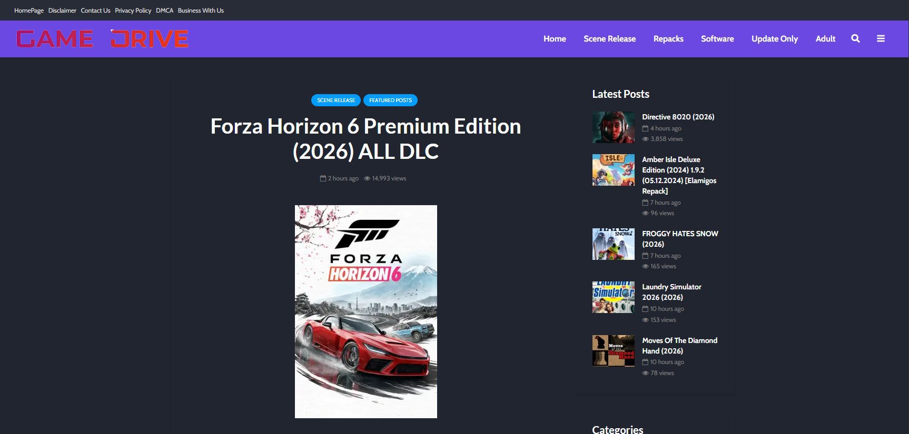909x434 pixels.
Task: Open Software navigation item
Action: click(x=717, y=38)
